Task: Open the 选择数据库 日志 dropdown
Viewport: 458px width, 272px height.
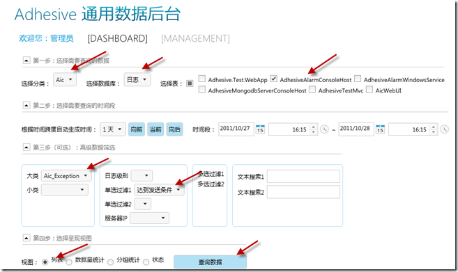Action: click(137, 79)
